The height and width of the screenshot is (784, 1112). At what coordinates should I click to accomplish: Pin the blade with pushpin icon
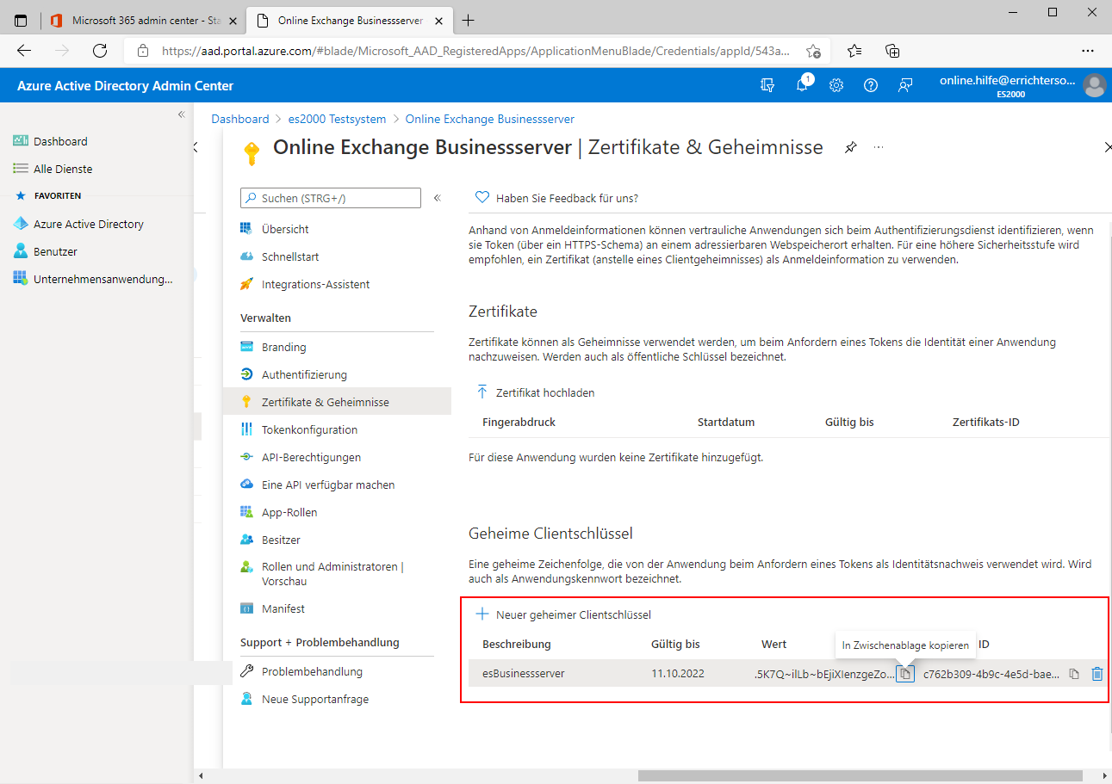coord(850,148)
